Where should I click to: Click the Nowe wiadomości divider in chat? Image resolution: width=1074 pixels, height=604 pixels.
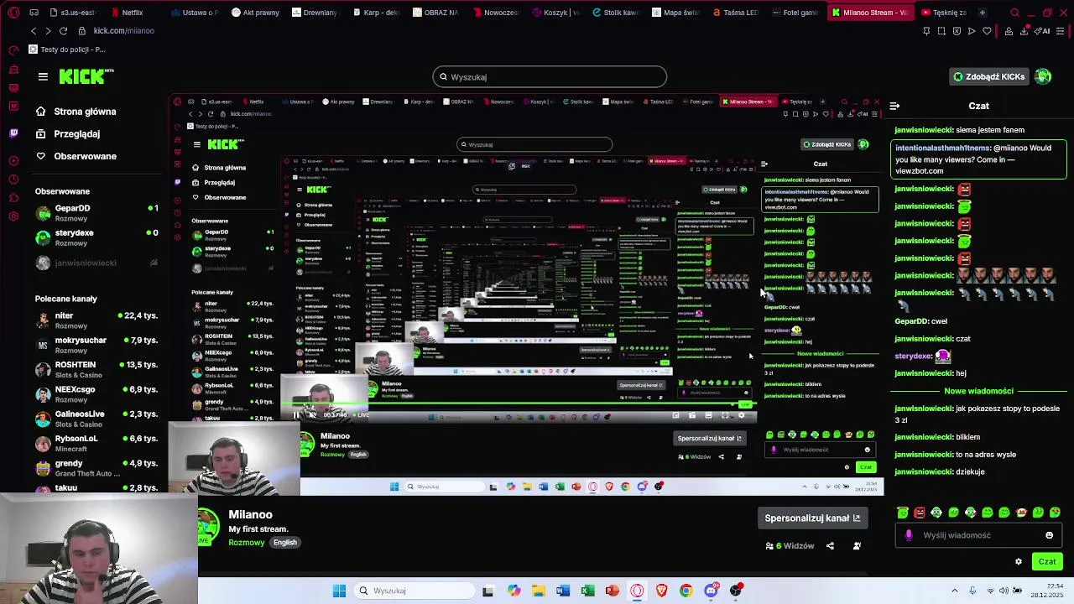point(978,391)
